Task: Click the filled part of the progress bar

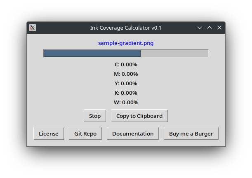Action: pyautogui.click(x=92, y=54)
